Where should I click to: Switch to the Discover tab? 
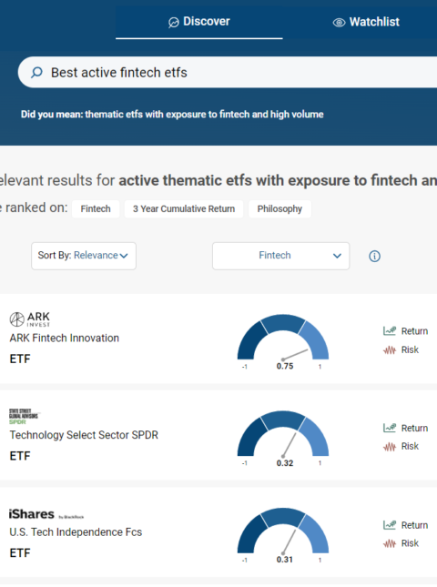click(198, 22)
